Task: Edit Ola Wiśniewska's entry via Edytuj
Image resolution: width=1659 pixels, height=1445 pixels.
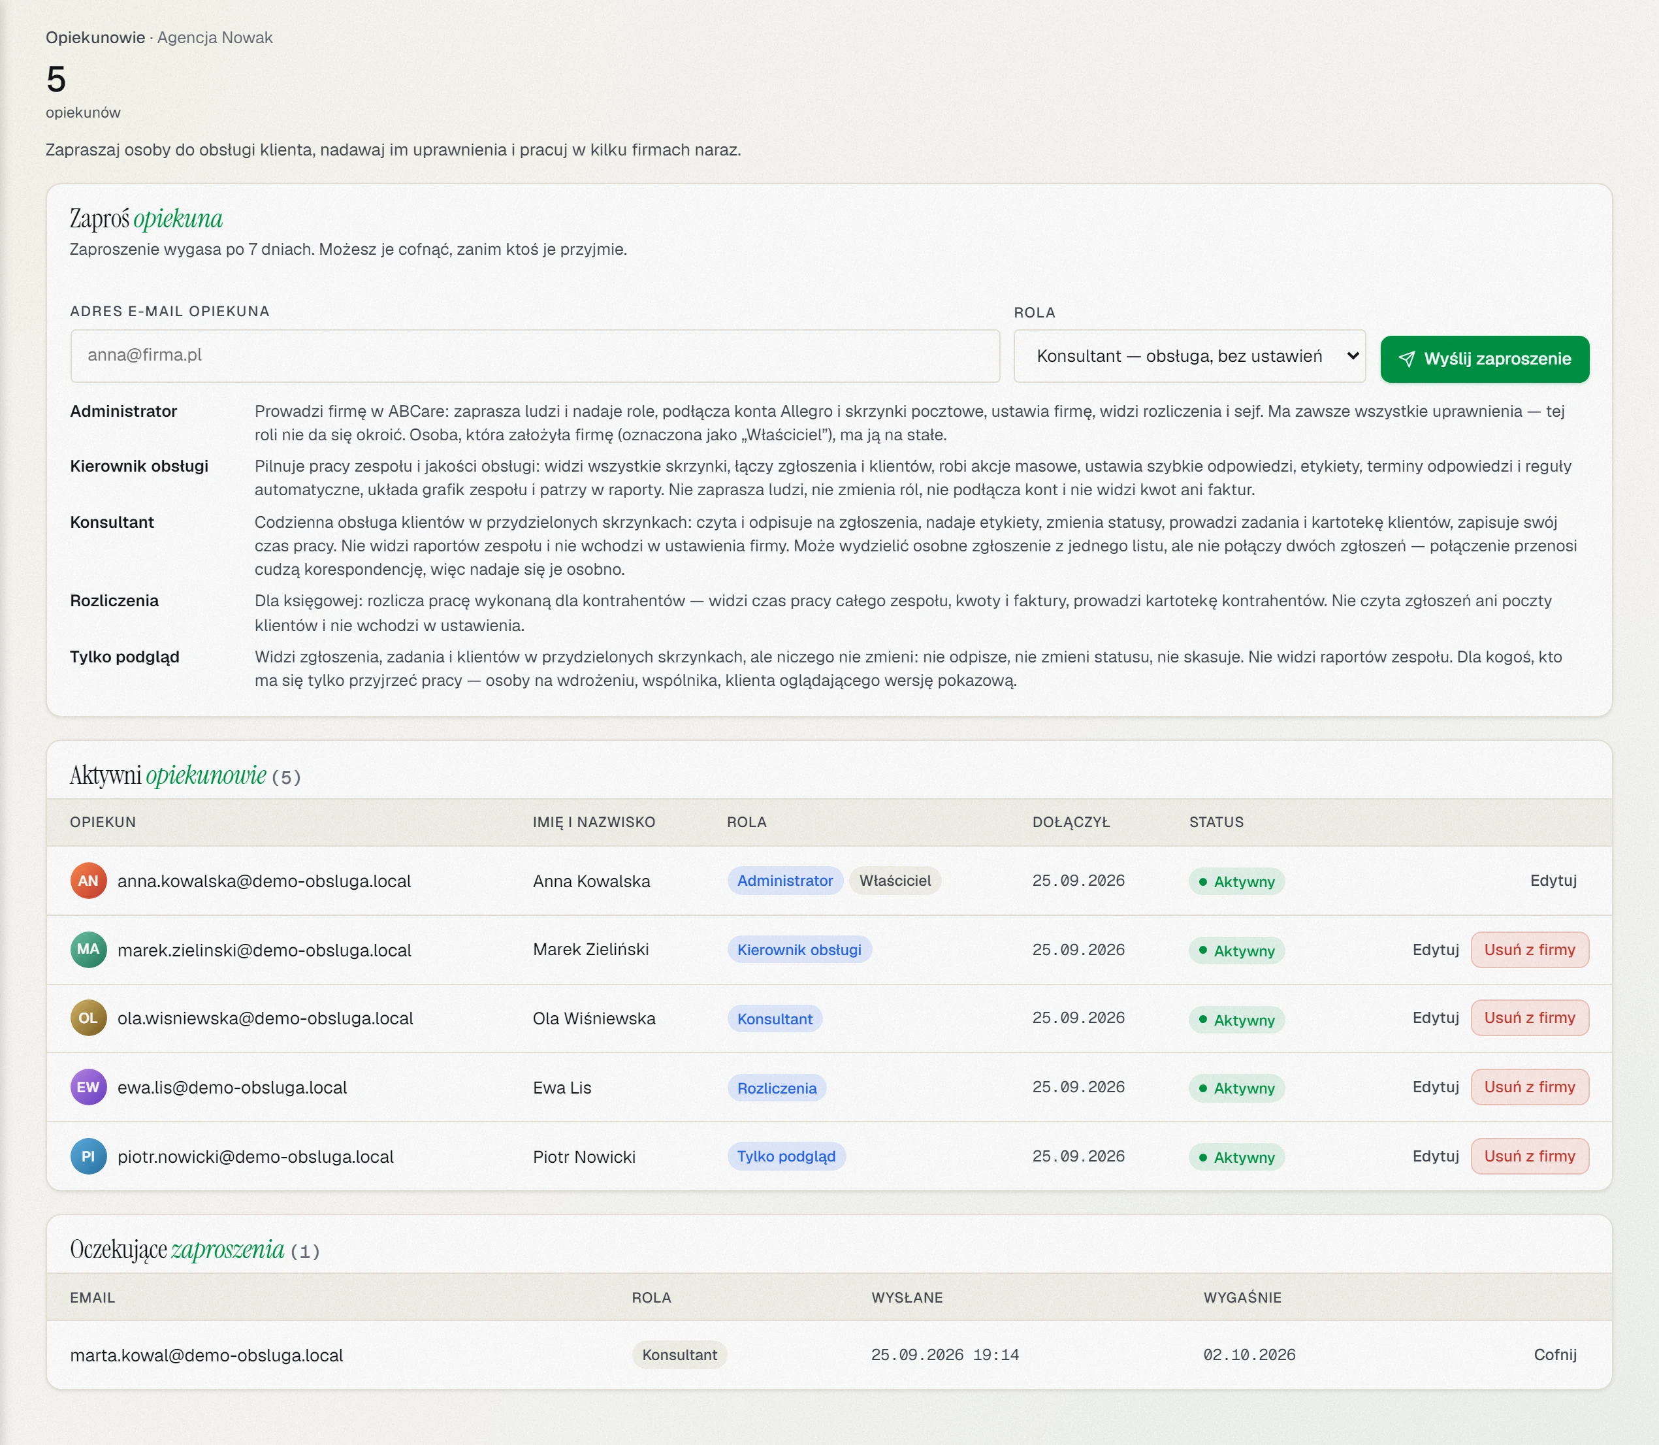Action: point(1435,1018)
